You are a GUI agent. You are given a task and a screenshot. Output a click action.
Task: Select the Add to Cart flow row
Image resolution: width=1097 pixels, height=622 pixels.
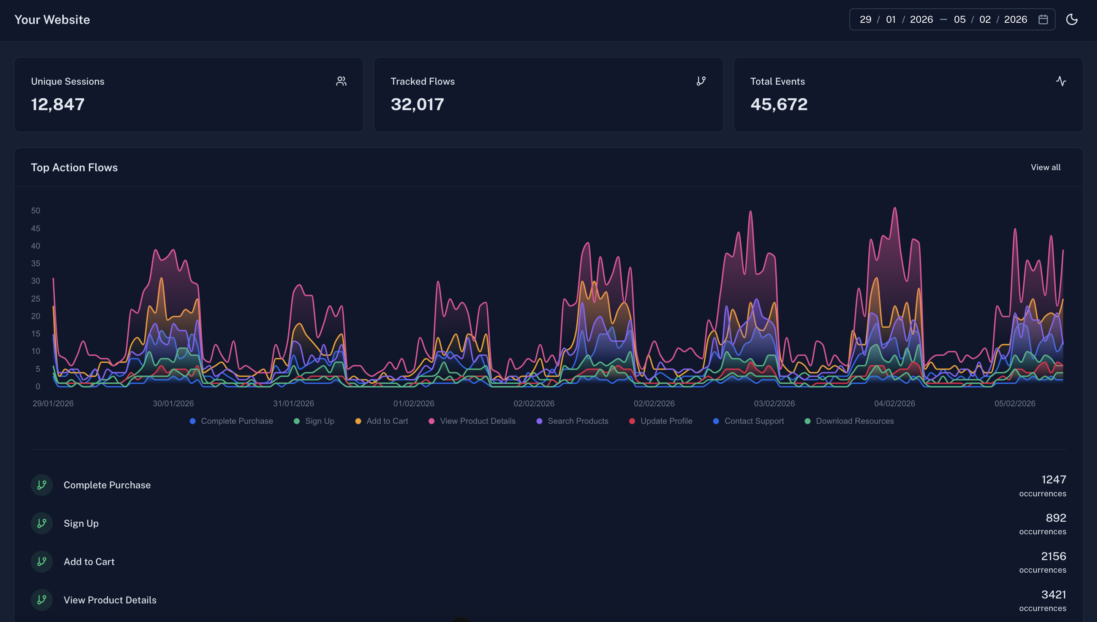click(89, 561)
